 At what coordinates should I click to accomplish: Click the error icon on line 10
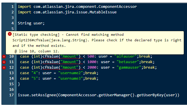(x=4, y=57)
